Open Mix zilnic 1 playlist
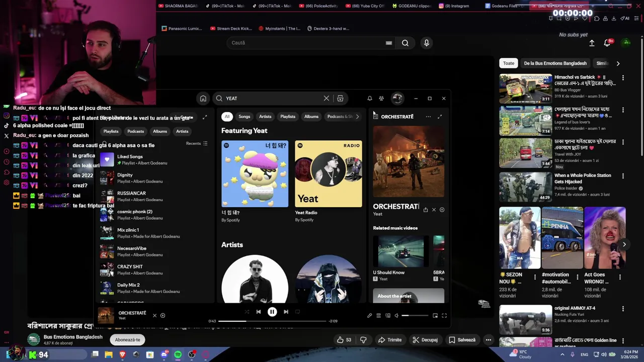 tap(153, 233)
